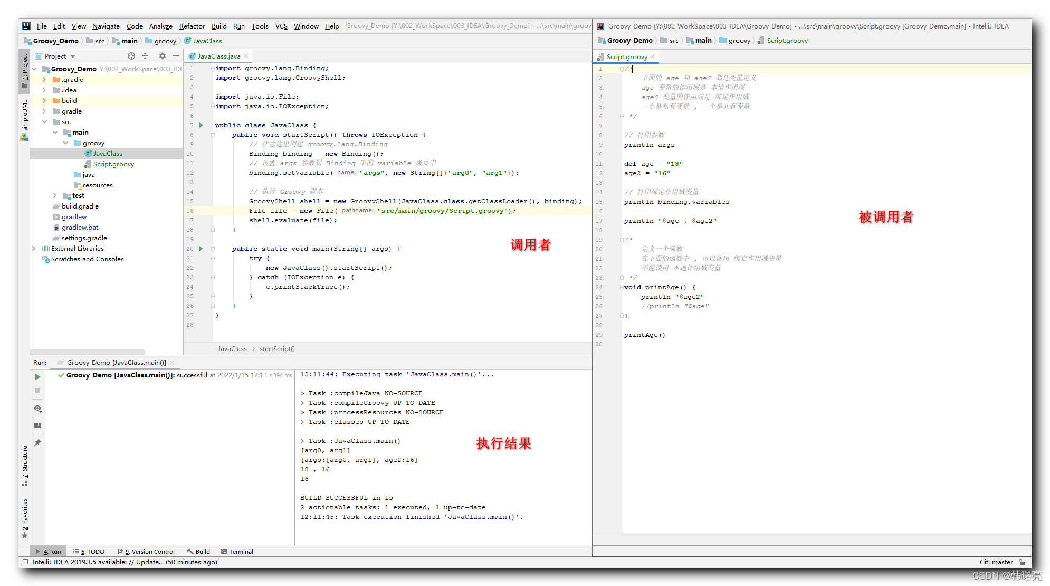
Task: Select JavaClass in the project tree
Action: (107, 154)
